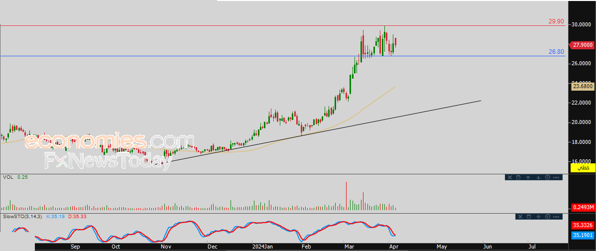
Task: Select the moving average tag 23.6800
Action: [584, 87]
